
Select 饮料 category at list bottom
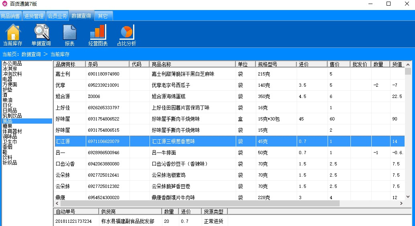pyautogui.click(x=7, y=157)
